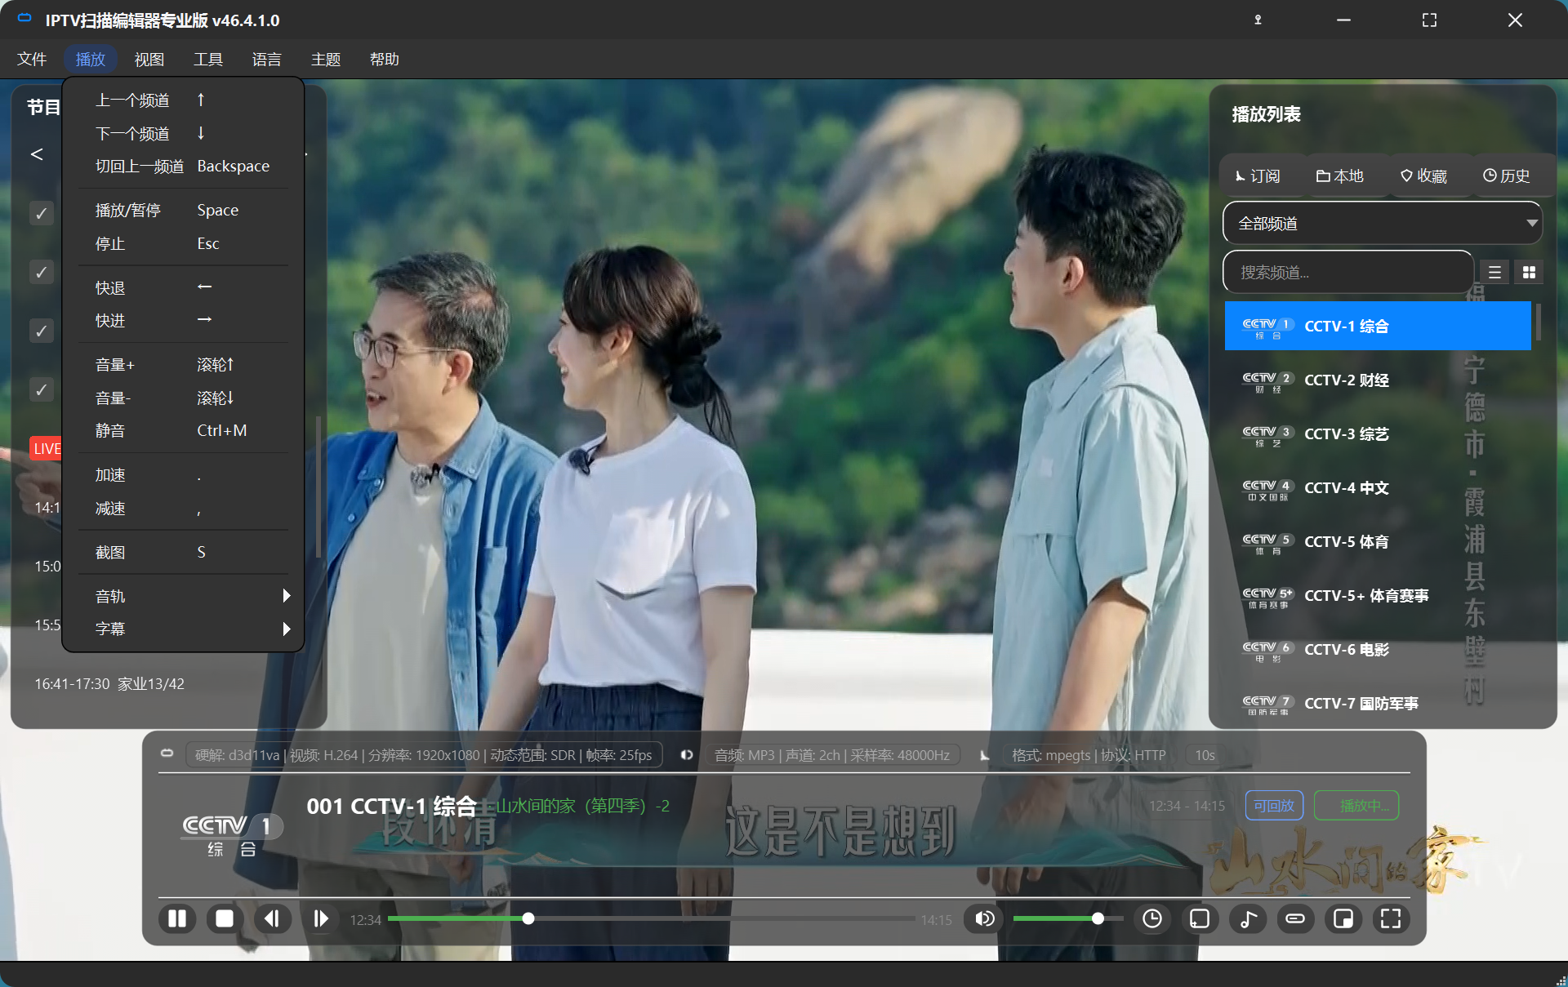The image size is (1568, 987).
Task: Expand the 音轨 submenu
Action: [184, 596]
